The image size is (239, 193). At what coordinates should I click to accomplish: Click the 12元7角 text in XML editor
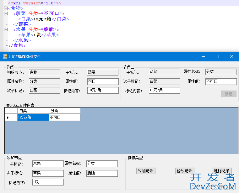click(x=42, y=19)
